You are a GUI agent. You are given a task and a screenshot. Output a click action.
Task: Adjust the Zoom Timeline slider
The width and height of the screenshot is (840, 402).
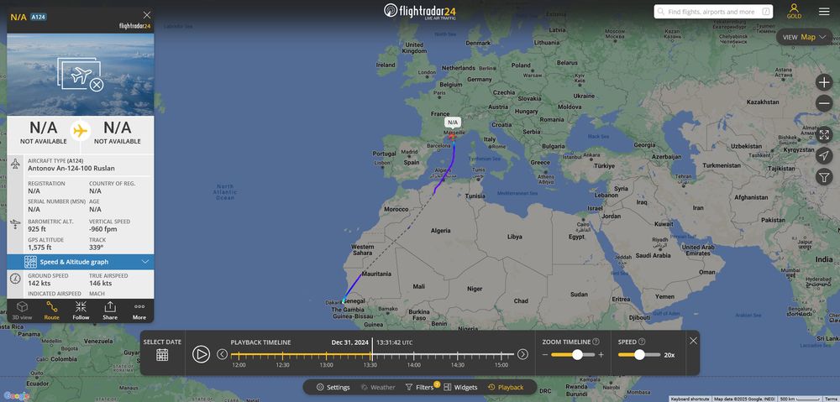(x=577, y=354)
